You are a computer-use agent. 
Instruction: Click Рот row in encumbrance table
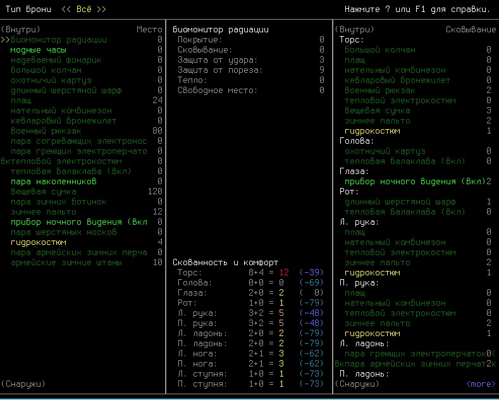click(250, 303)
